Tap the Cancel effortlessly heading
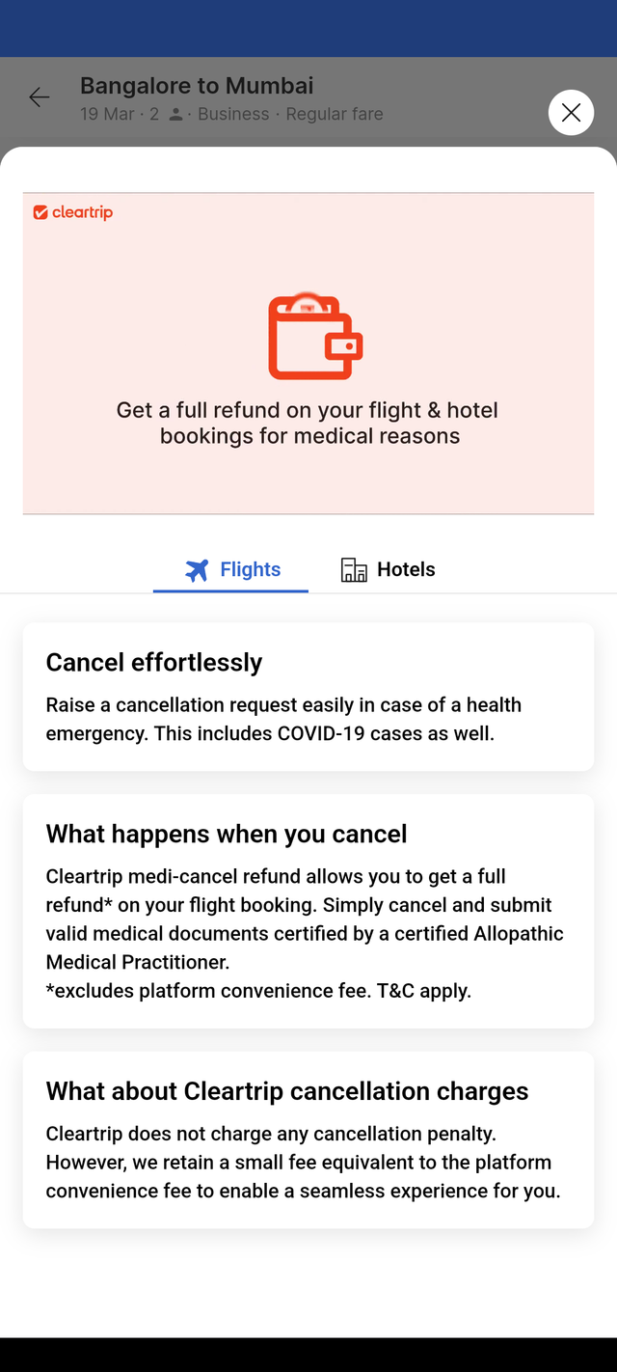The height and width of the screenshot is (1372, 617). (154, 663)
